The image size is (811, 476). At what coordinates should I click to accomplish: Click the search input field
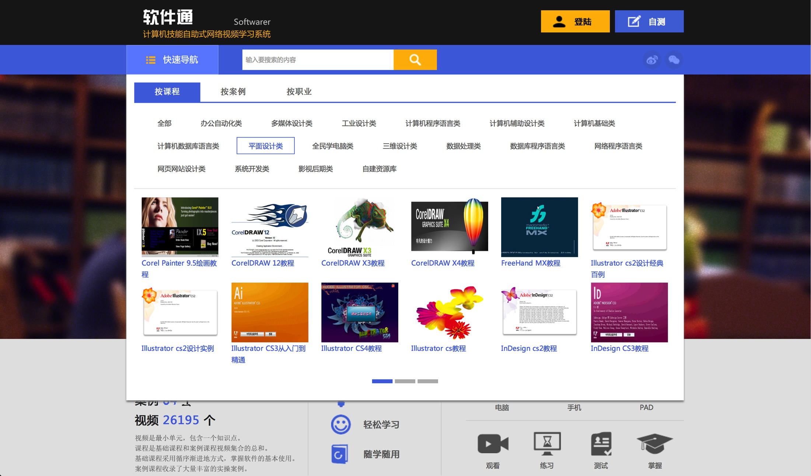[x=318, y=60]
